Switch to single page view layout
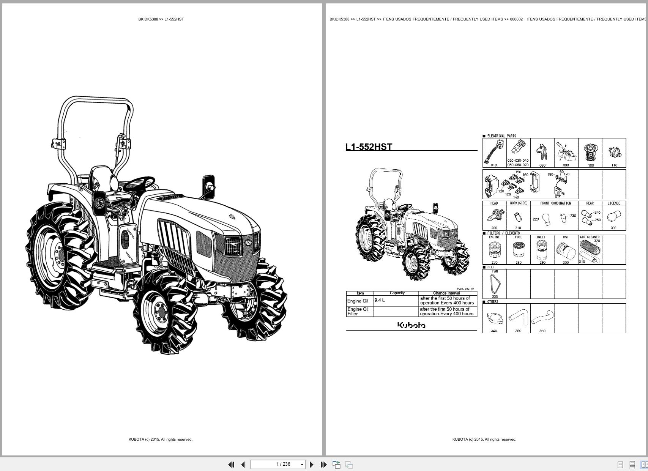The width and height of the screenshot is (648, 471). pyautogui.click(x=620, y=465)
